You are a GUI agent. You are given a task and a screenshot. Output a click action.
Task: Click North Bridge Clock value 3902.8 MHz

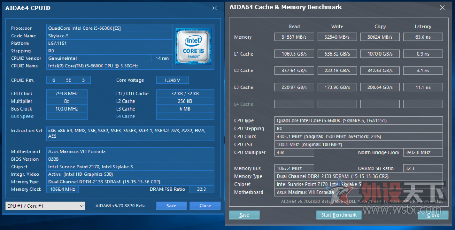(x=423, y=152)
